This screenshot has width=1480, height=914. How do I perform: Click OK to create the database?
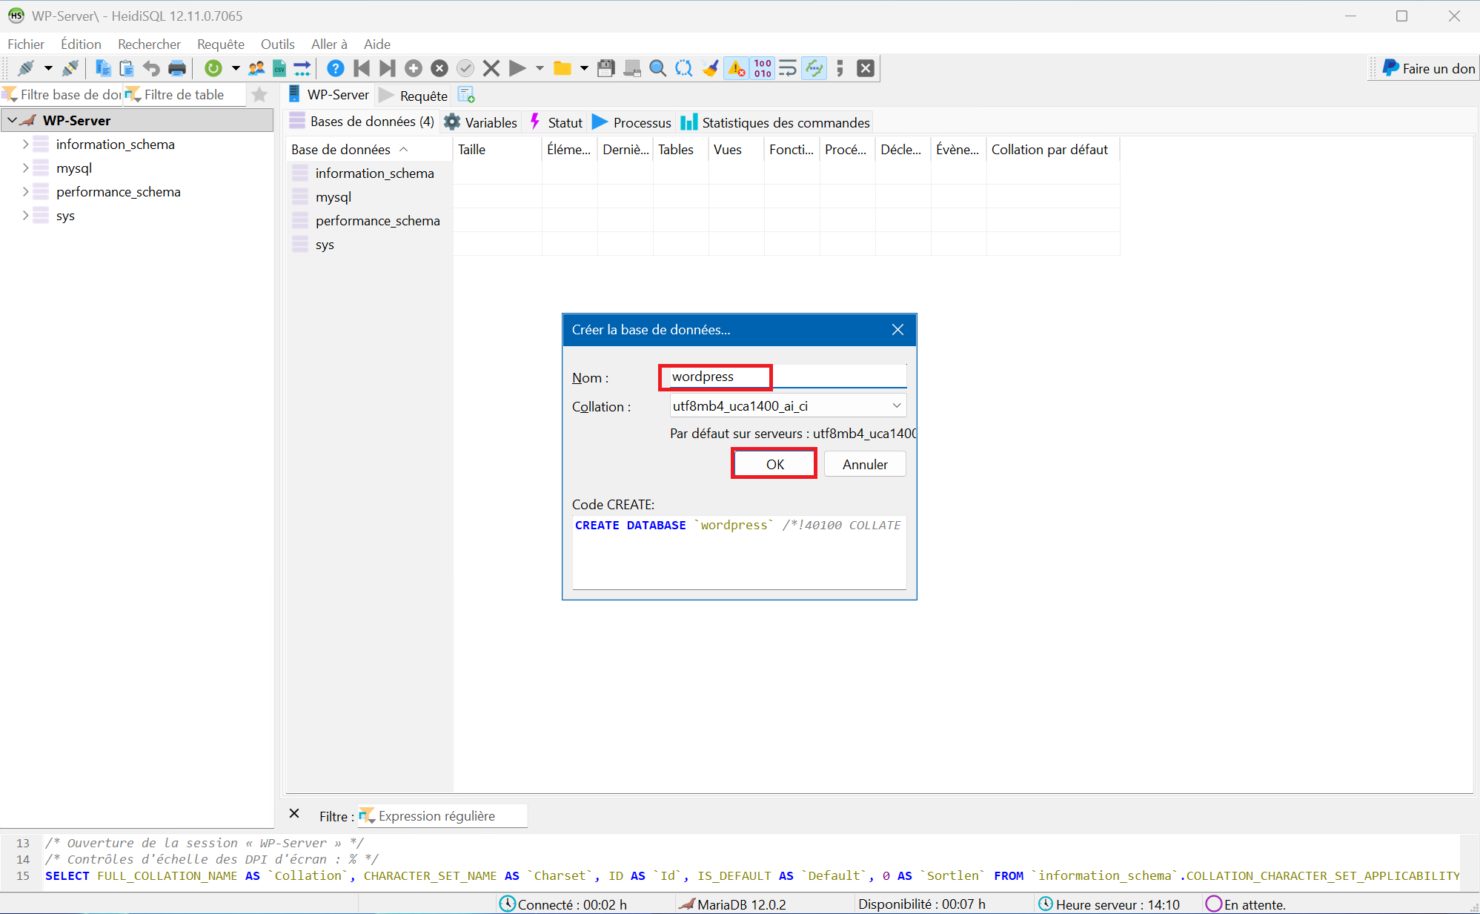point(774,464)
